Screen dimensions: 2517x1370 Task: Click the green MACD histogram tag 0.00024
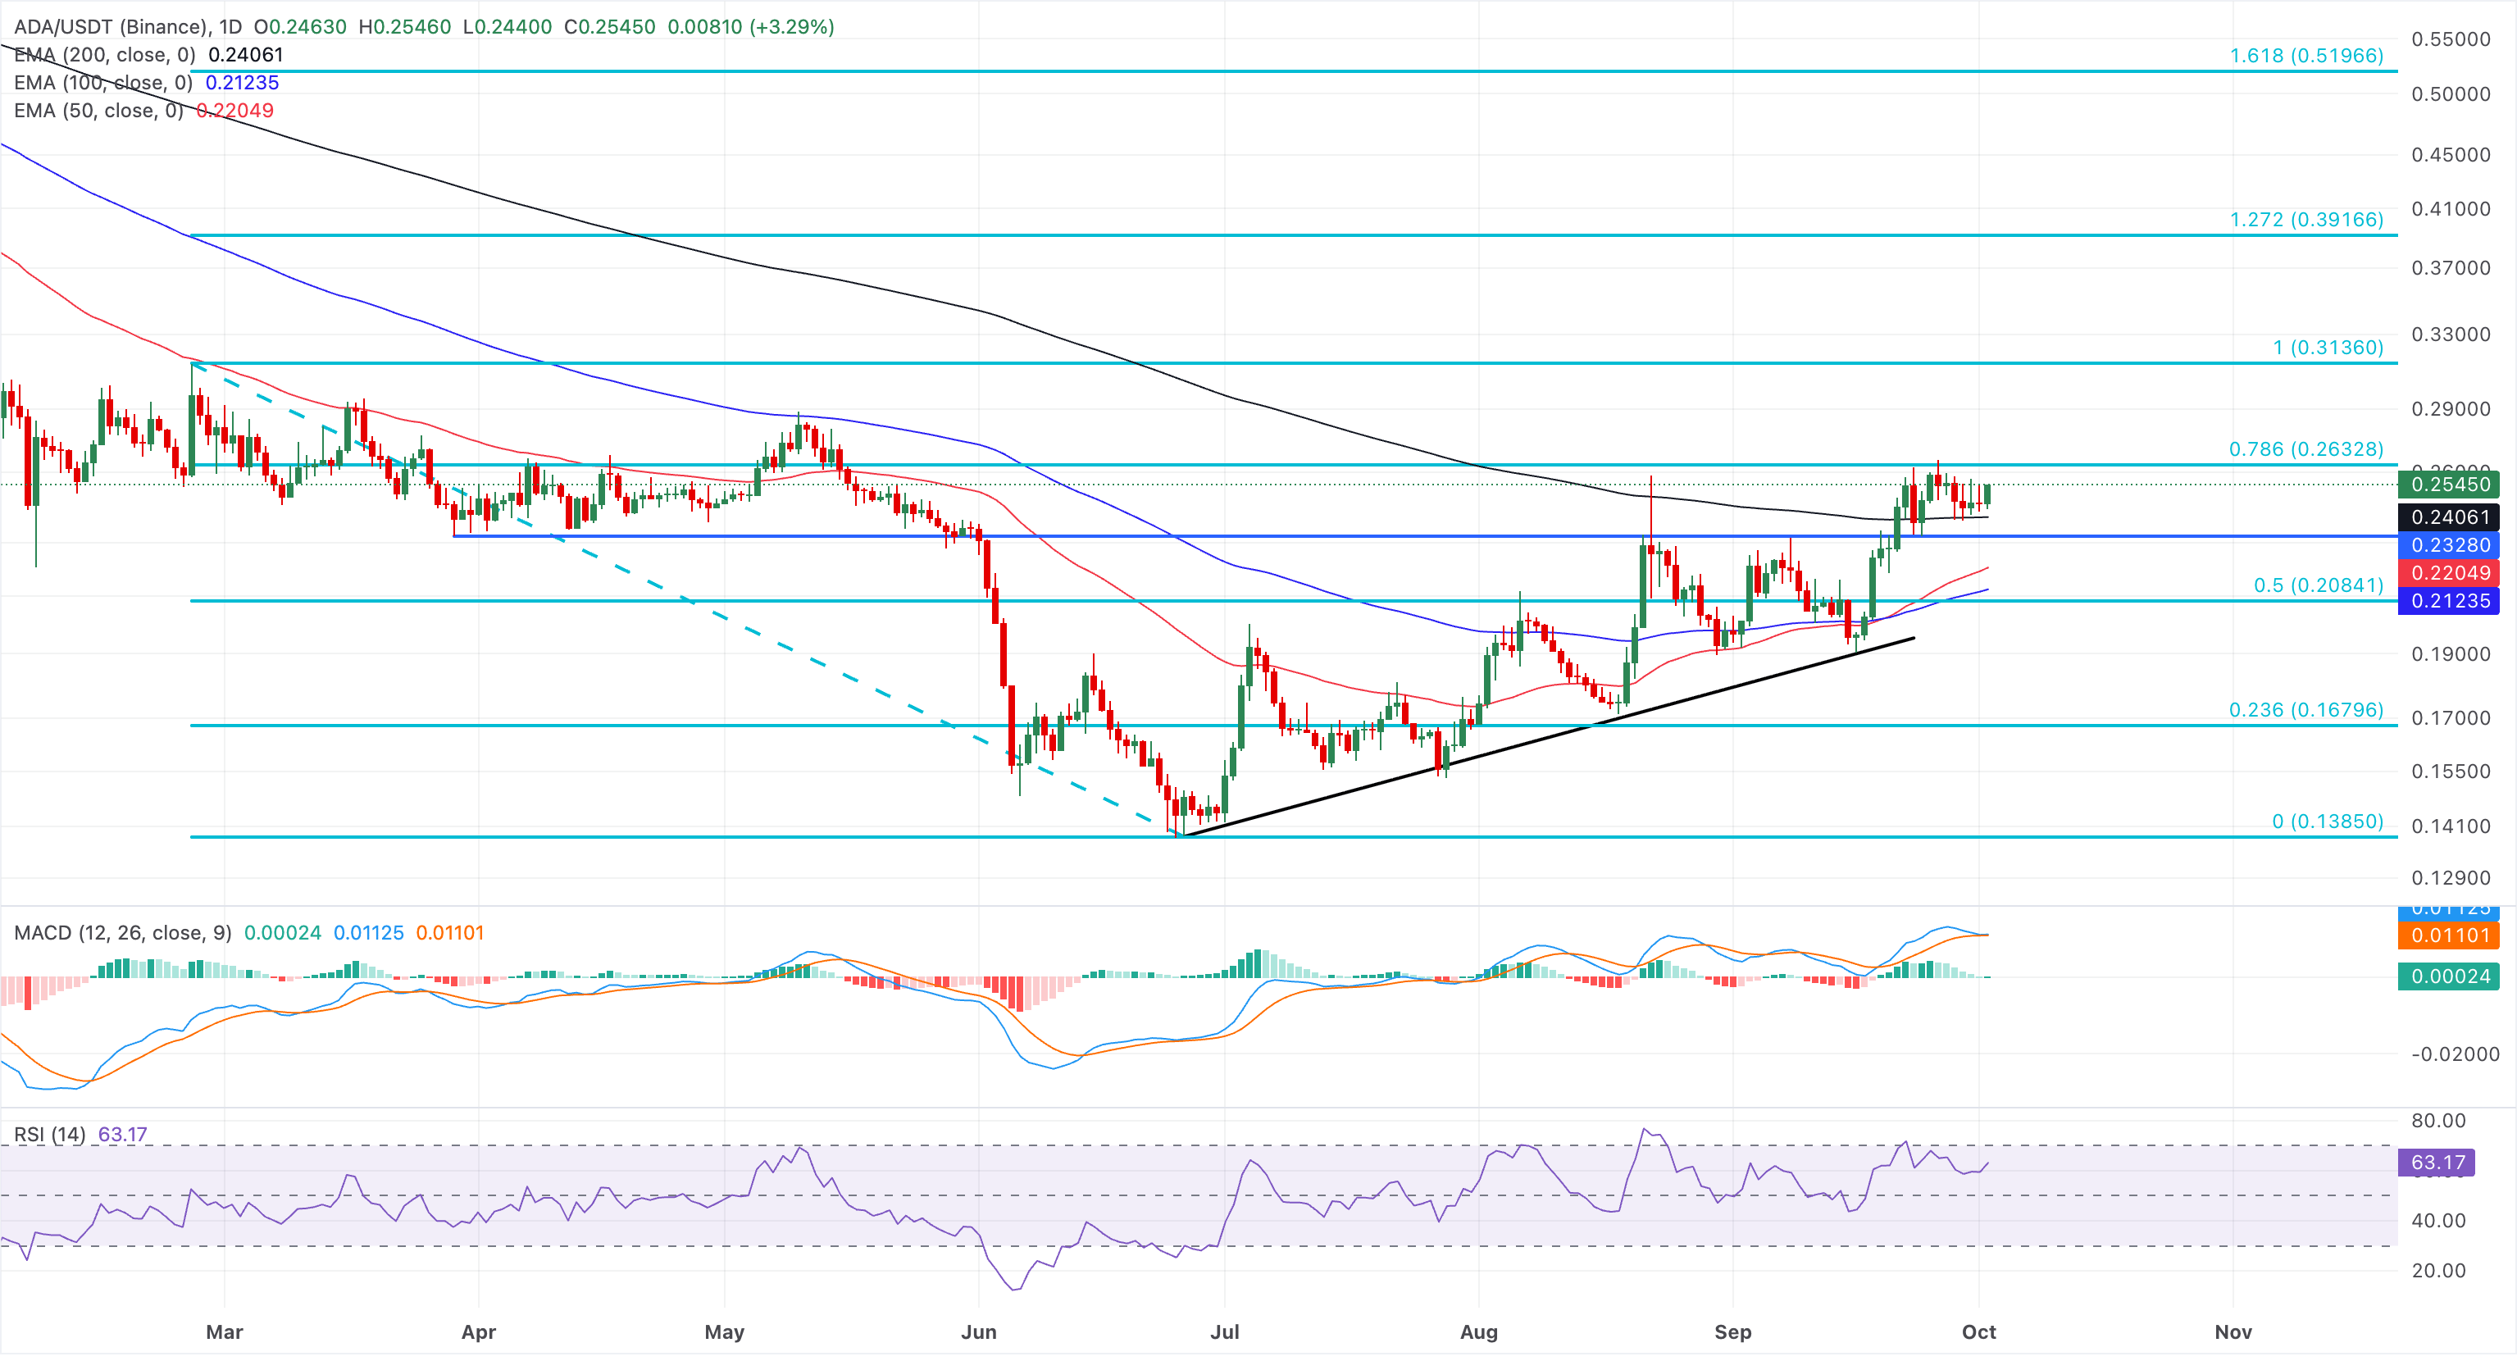pyautogui.click(x=2449, y=976)
